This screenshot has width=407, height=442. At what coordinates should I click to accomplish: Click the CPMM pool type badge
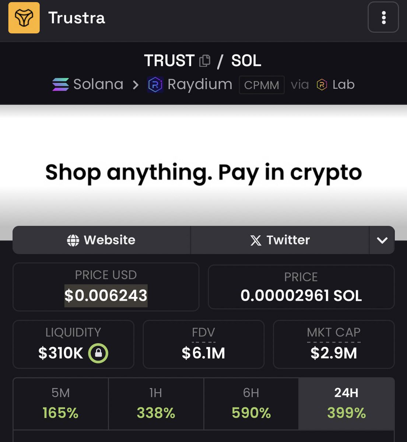[x=262, y=85]
